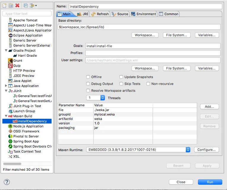Click the New launch configuration icon
Screen dimensions: 227x190
tap(4, 6)
